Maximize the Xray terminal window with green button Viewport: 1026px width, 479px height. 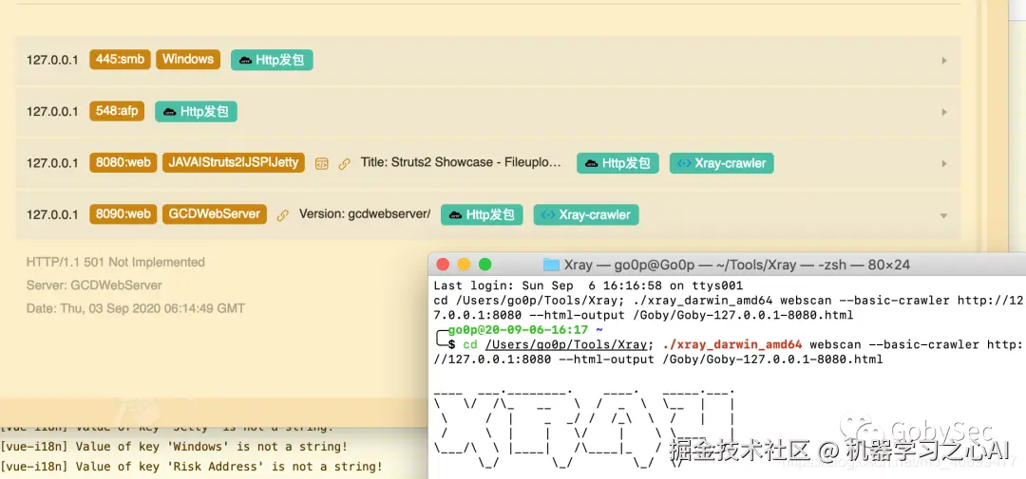tap(484, 265)
